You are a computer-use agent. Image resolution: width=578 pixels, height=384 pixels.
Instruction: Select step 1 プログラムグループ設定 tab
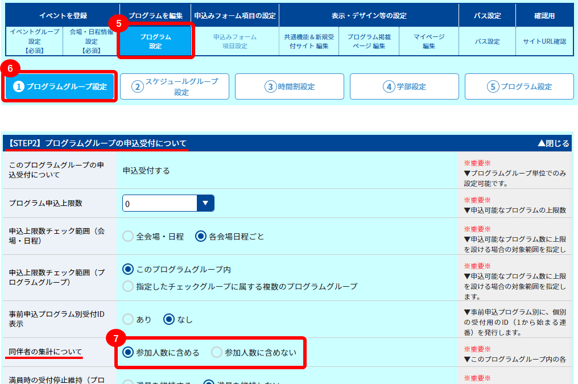pos(60,86)
